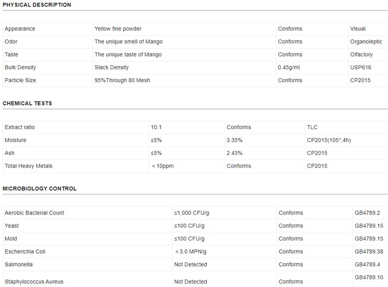Select the USP616 method cell
Screen dimensions: 388x287
[360, 67]
